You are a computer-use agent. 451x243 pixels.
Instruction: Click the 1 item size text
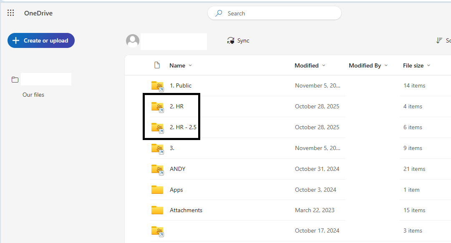411,190
